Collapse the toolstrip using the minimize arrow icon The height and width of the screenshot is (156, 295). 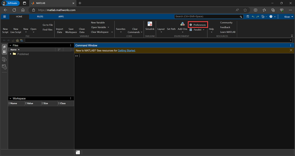[292, 36]
